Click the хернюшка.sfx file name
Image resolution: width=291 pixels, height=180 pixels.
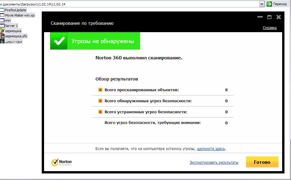(x=16, y=36)
